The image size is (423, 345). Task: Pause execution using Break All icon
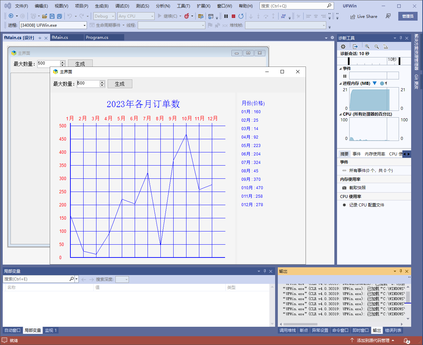[226, 16]
